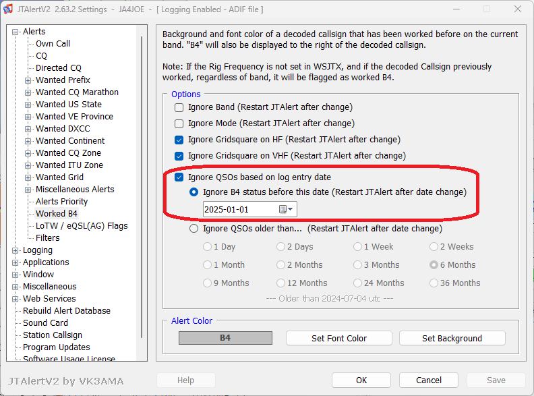Open LoTW / eQSL(AG) Flags settings
This screenshot has height=396, width=534.
pos(82,225)
